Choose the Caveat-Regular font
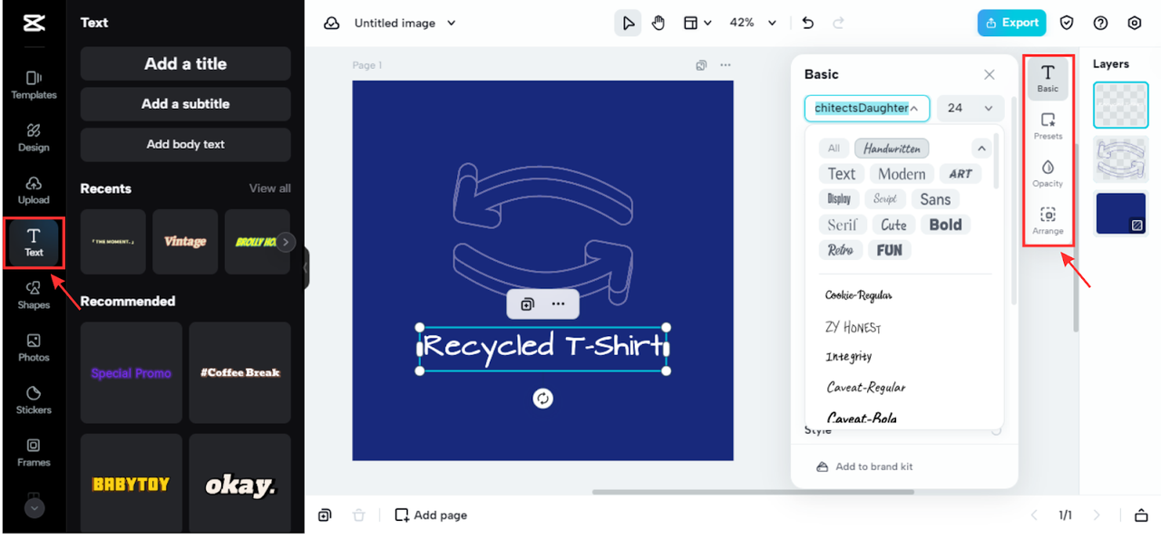Screen dimensions: 1161x539 (x=866, y=388)
